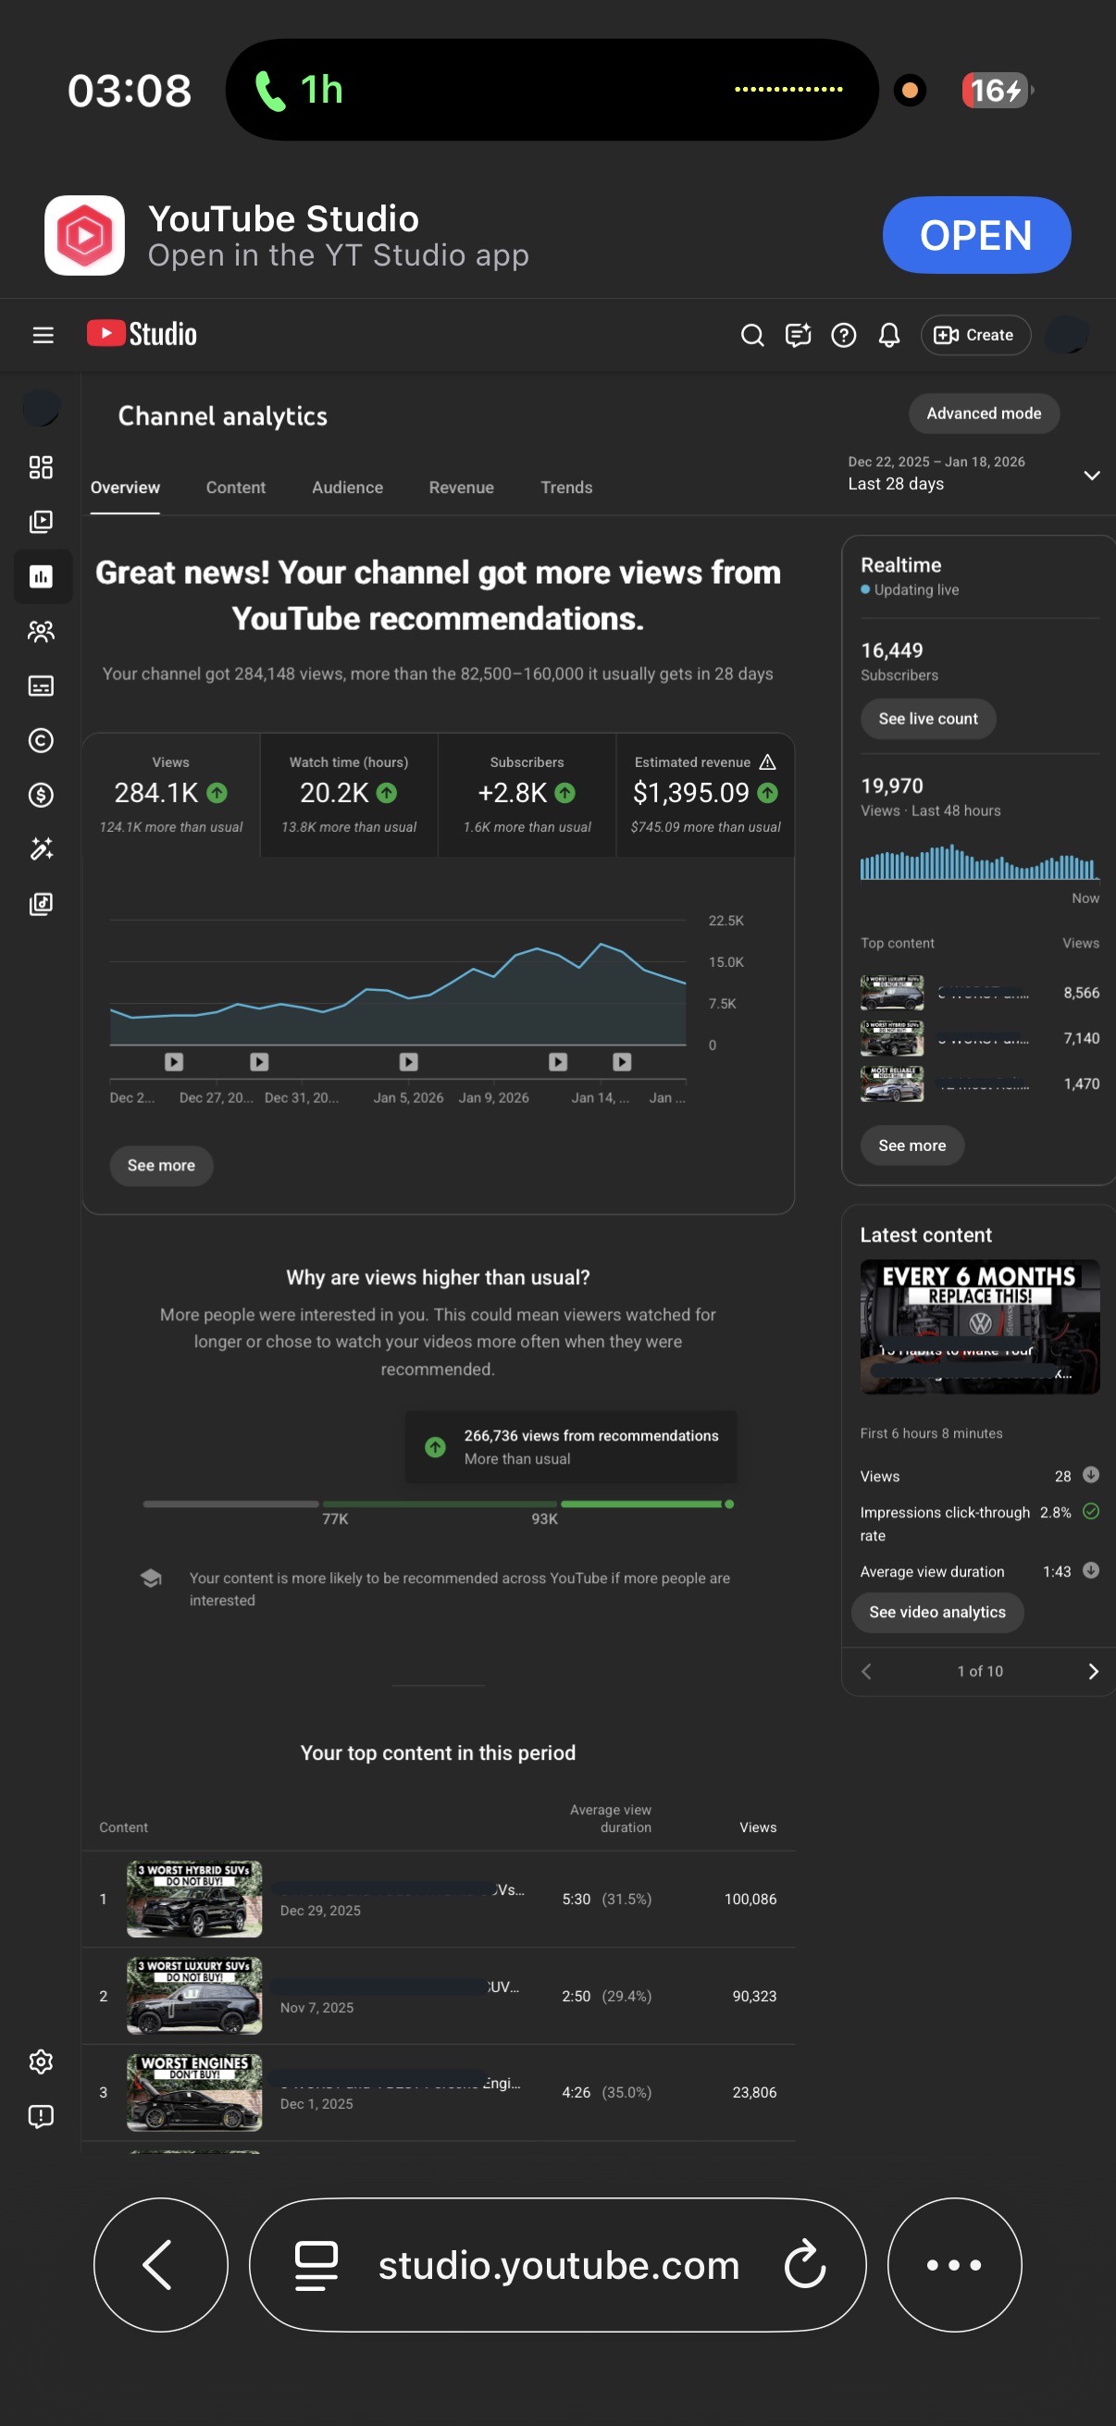Select the Watch time (hours) metric card
Screen dimensions: 1116x2426
349,795
